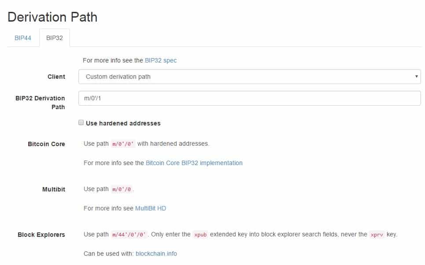Click the m/0'/0 code snippet for Multibit
Viewport: 425px width, 265px height.
tap(122, 189)
